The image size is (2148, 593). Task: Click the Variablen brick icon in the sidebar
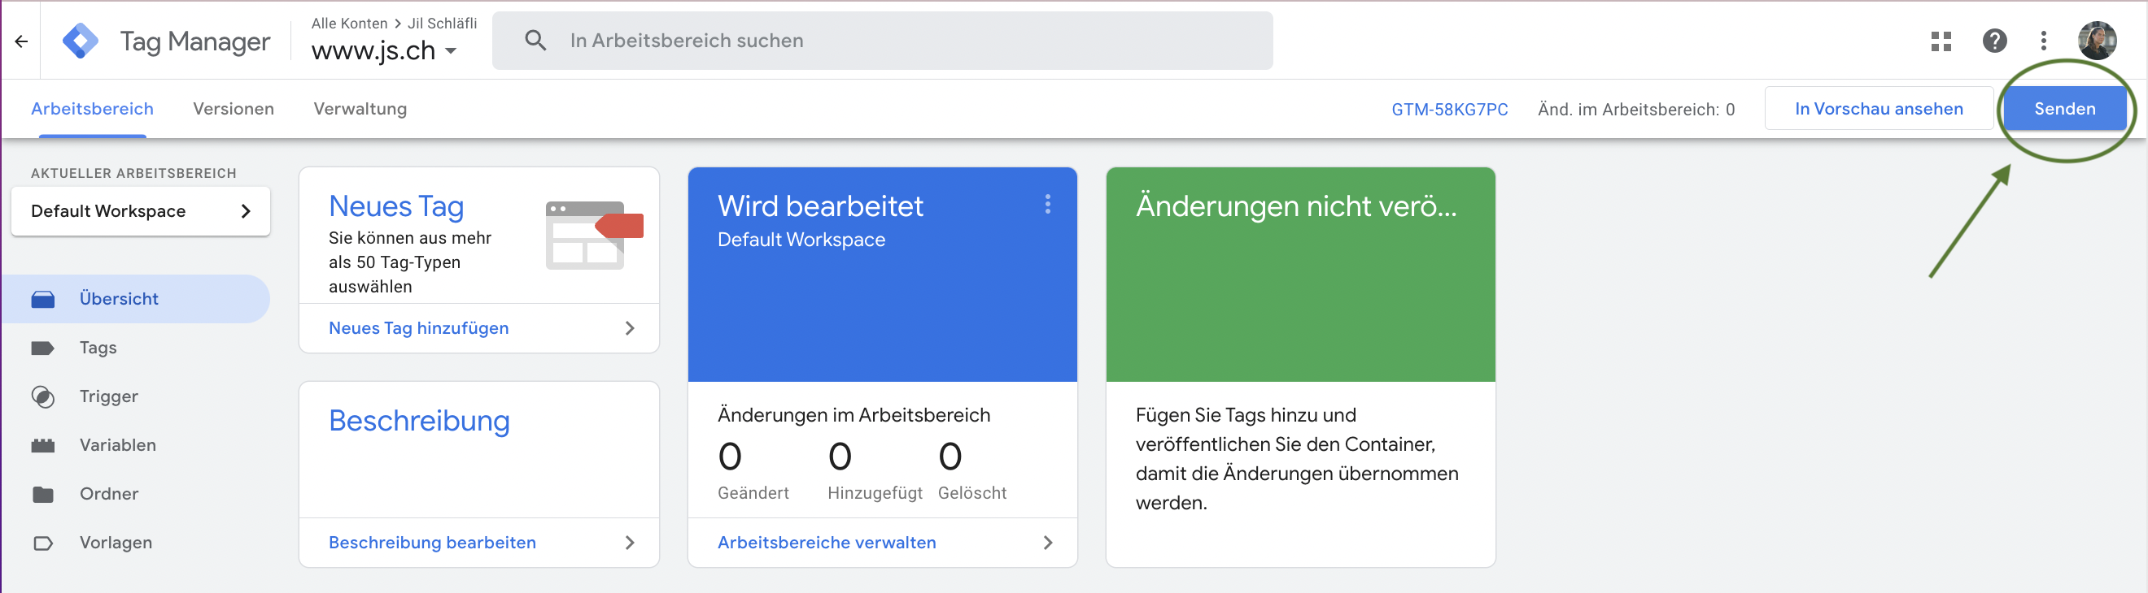42,446
